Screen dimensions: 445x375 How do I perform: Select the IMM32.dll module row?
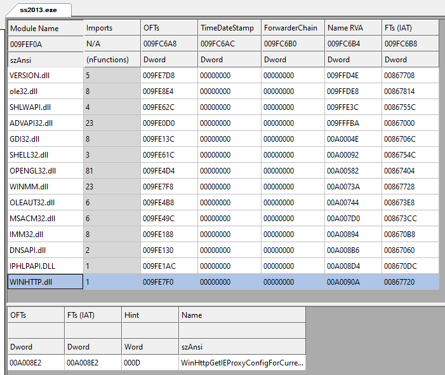(223, 235)
